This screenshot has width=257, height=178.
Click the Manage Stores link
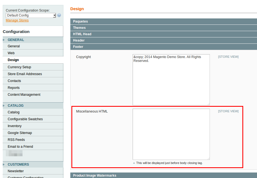click(17, 20)
